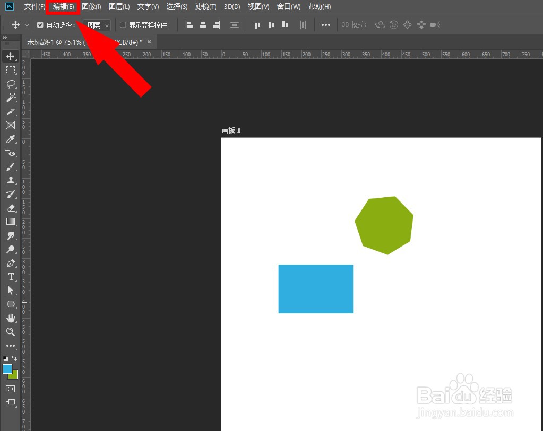This screenshot has width=543, height=431.
Task: Open the 编辑(E) menu
Action: [63, 6]
